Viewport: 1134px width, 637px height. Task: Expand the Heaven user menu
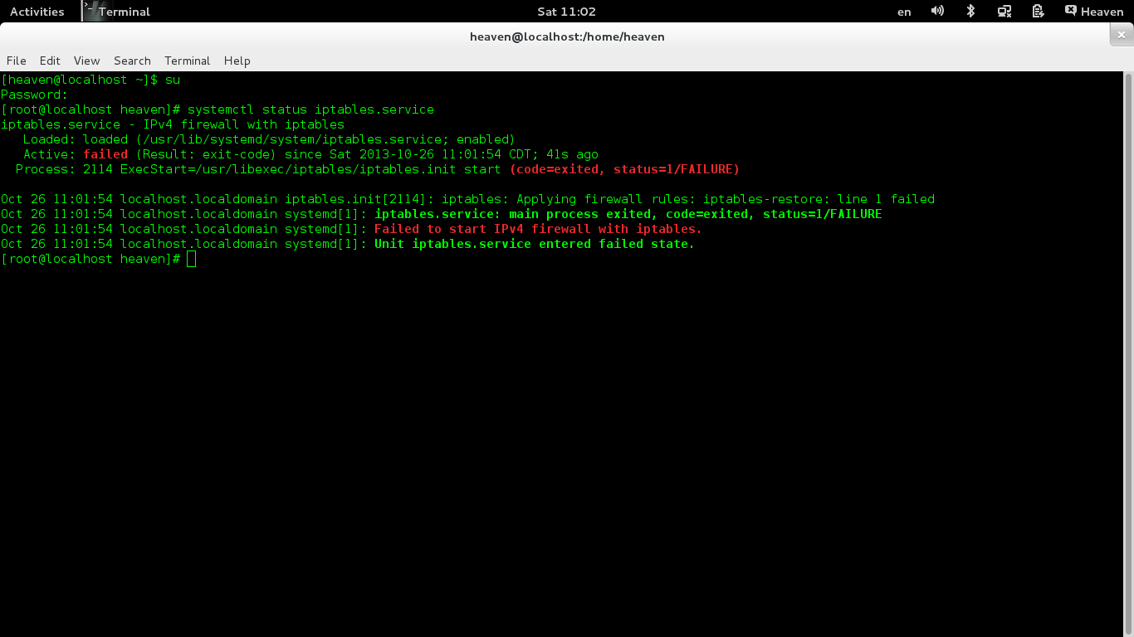click(x=1102, y=12)
